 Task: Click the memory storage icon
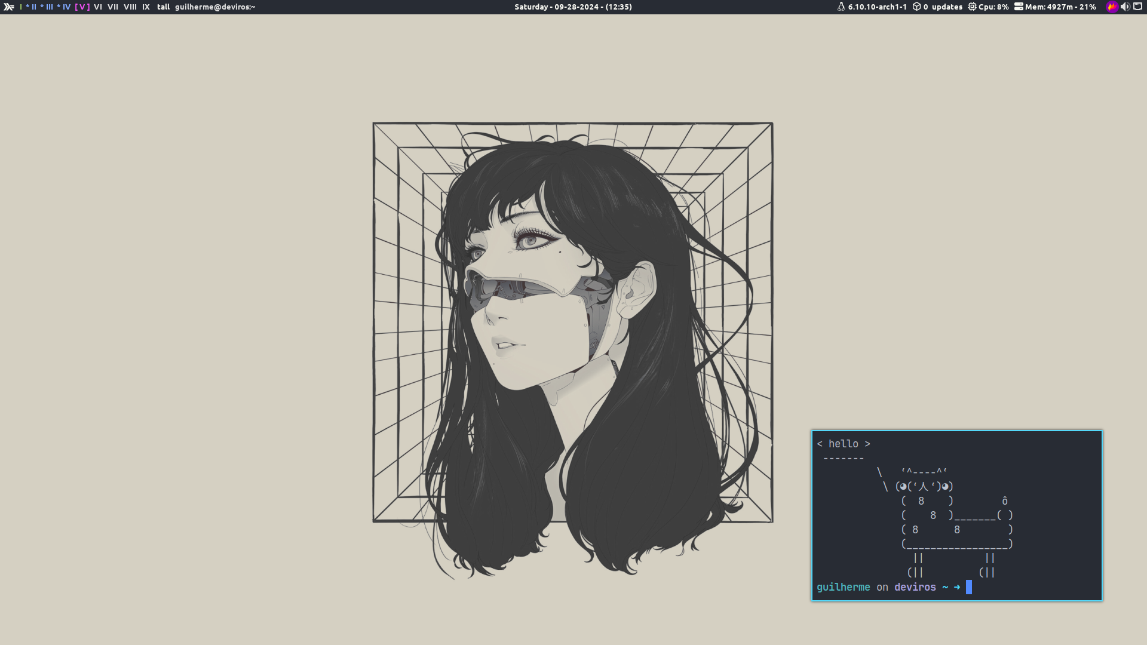point(1019,7)
